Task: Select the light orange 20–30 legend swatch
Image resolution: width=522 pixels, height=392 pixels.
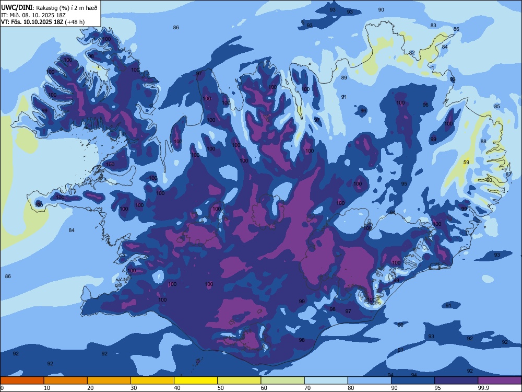Action: 109,381
